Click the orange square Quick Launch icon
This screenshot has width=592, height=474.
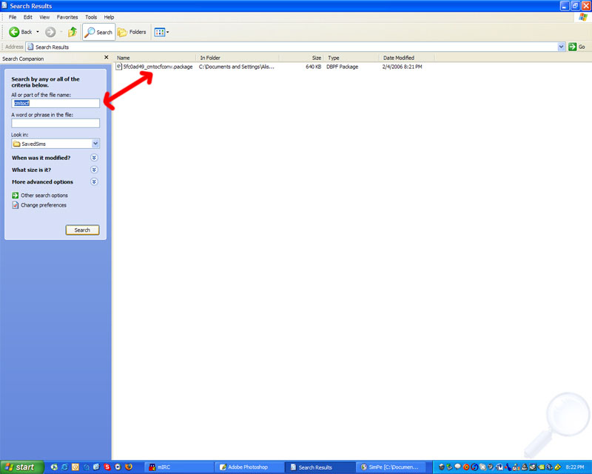click(x=75, y=467)
